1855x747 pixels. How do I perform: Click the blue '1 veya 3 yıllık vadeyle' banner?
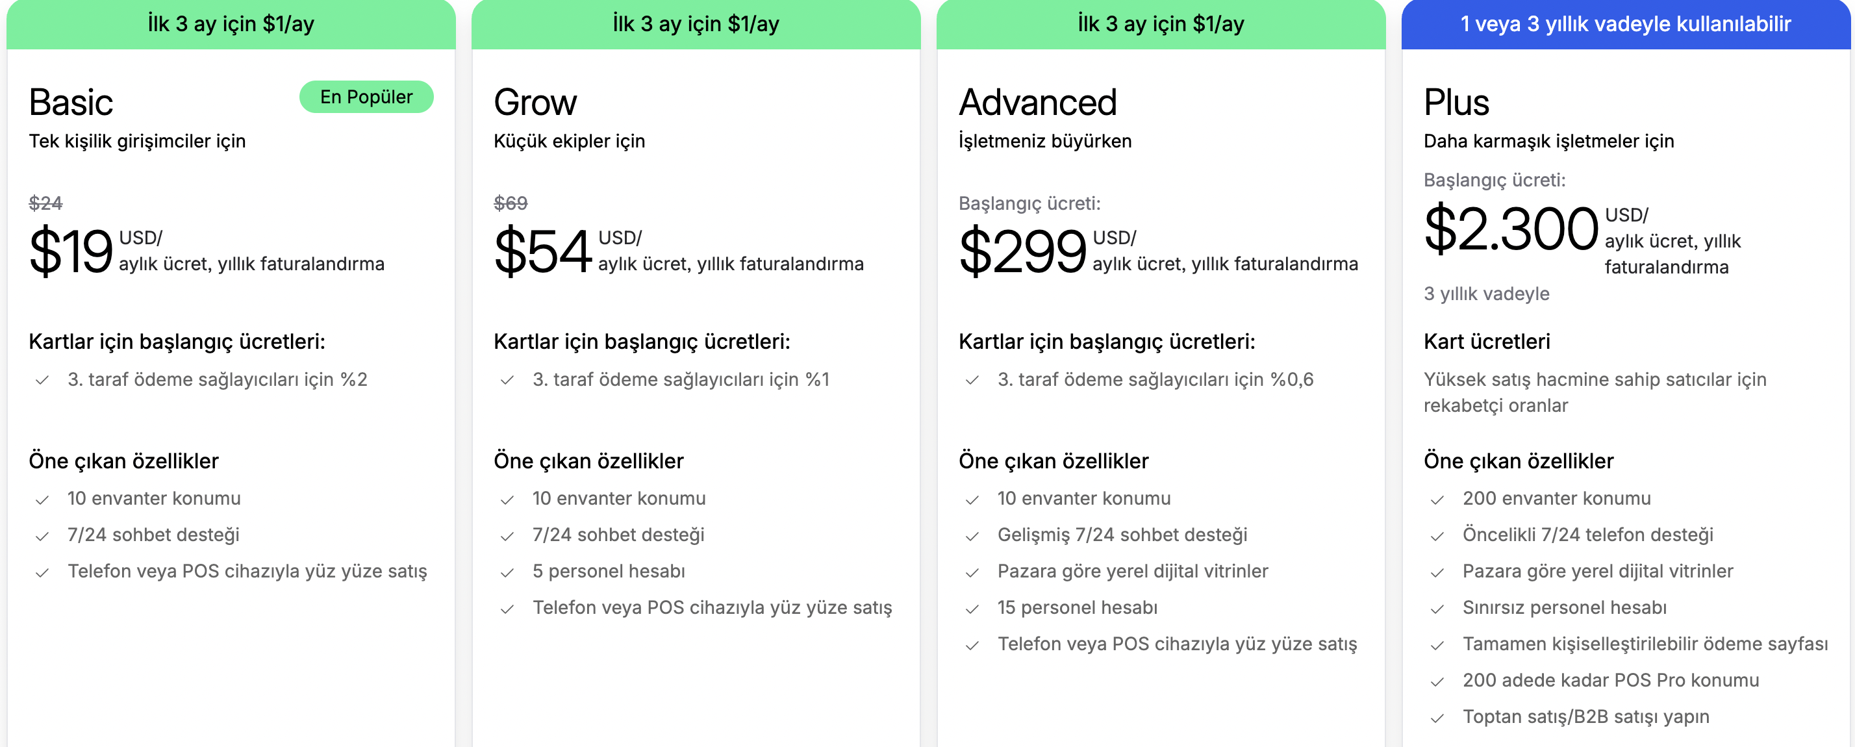pos(1625,25)
